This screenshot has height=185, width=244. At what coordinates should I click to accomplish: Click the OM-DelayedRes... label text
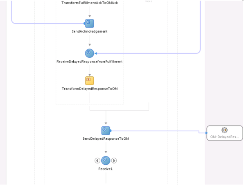pyautogui.click(x=225, y=137)
